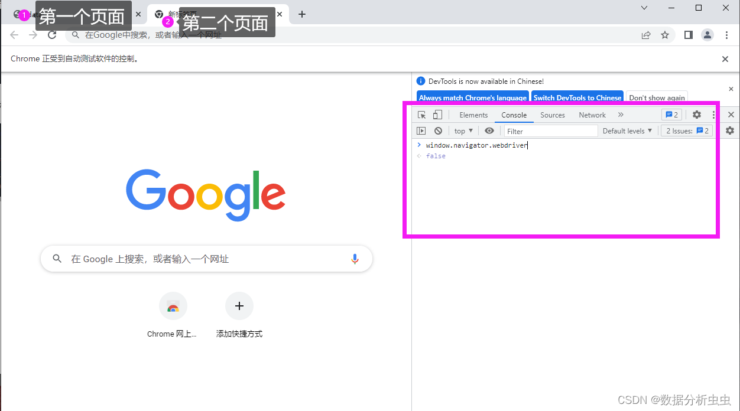
Task: Click the window.navigator.webdriver console line
Action: click(476, 145)
